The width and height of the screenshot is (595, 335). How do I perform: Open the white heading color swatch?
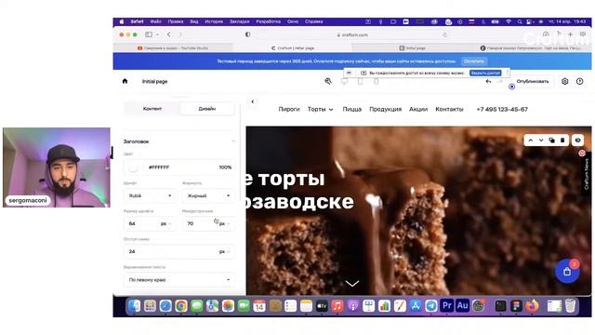133,167
